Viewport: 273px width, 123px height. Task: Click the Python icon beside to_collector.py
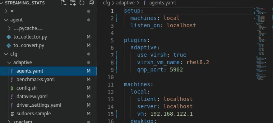[9, 37]
